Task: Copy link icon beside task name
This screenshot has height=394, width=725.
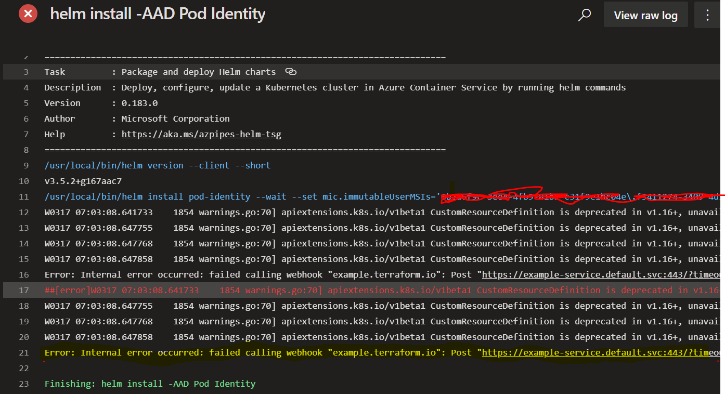Action: pos(291,72)
